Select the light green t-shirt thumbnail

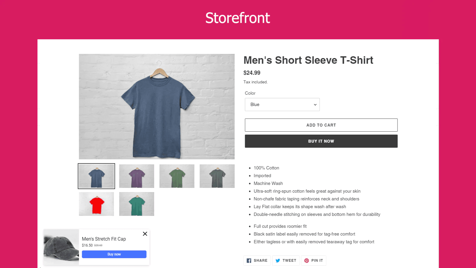pyautogui.click(x=177, y=176)
